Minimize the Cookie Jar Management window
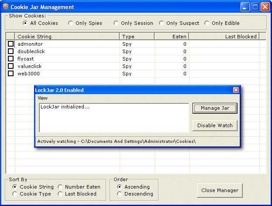The width and height of the screenshot is (272, 206). click(245, 7)
